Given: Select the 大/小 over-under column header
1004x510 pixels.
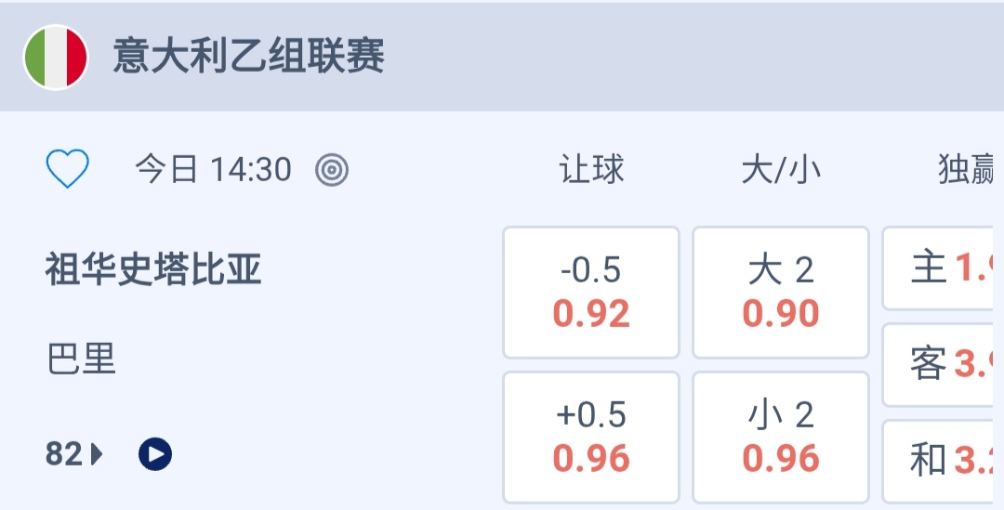Looking at the screenshot, I should 781,170.
